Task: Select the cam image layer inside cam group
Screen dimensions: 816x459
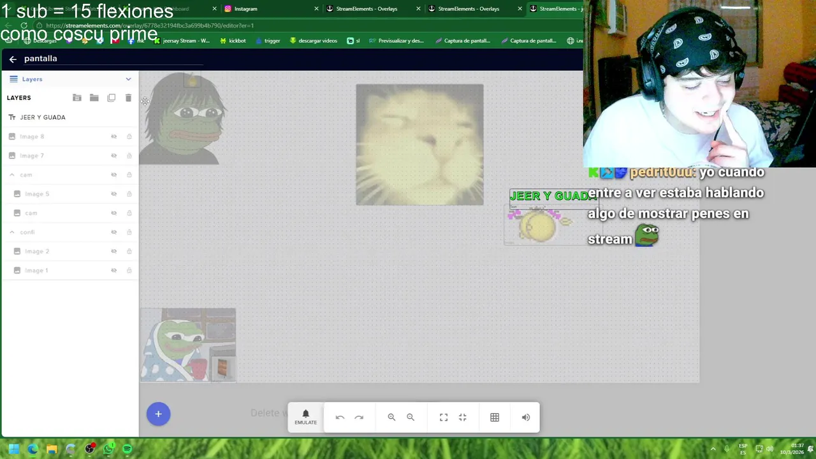Action: click(69, 213)
